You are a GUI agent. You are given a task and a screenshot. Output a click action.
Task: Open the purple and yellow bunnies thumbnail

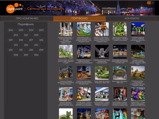coord(138,94)
